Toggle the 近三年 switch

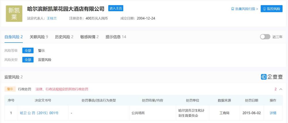tap(265, 37)
